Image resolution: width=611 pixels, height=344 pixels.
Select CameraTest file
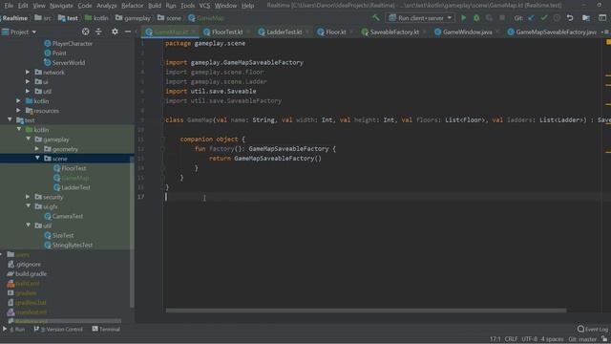pos(68,216)
